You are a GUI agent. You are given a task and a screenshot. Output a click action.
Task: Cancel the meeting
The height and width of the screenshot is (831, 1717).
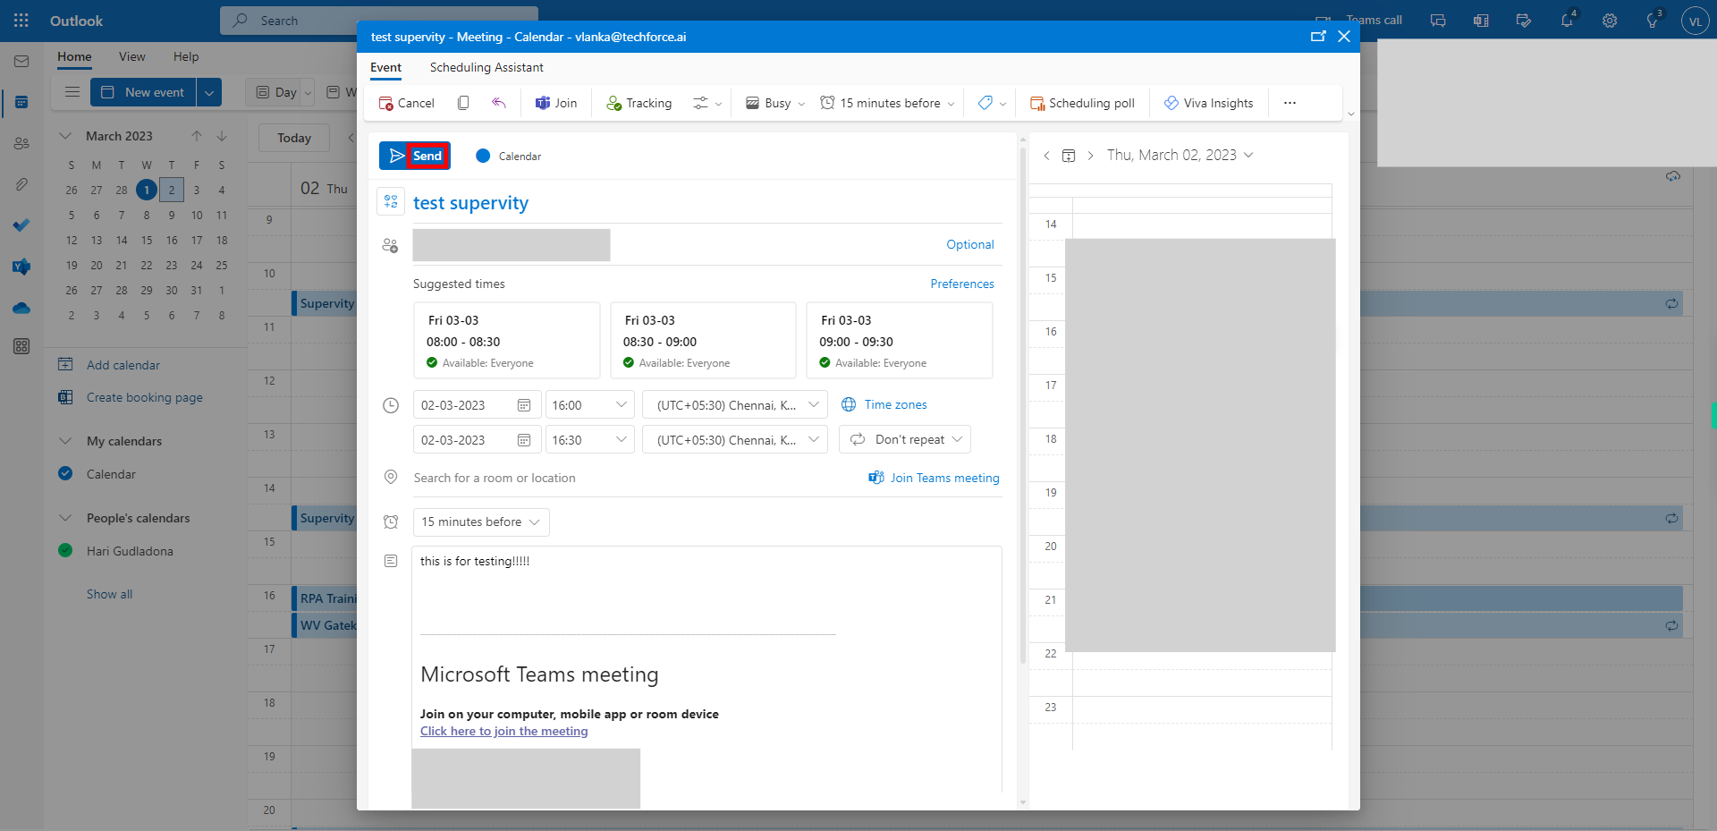tap(407, 103)
